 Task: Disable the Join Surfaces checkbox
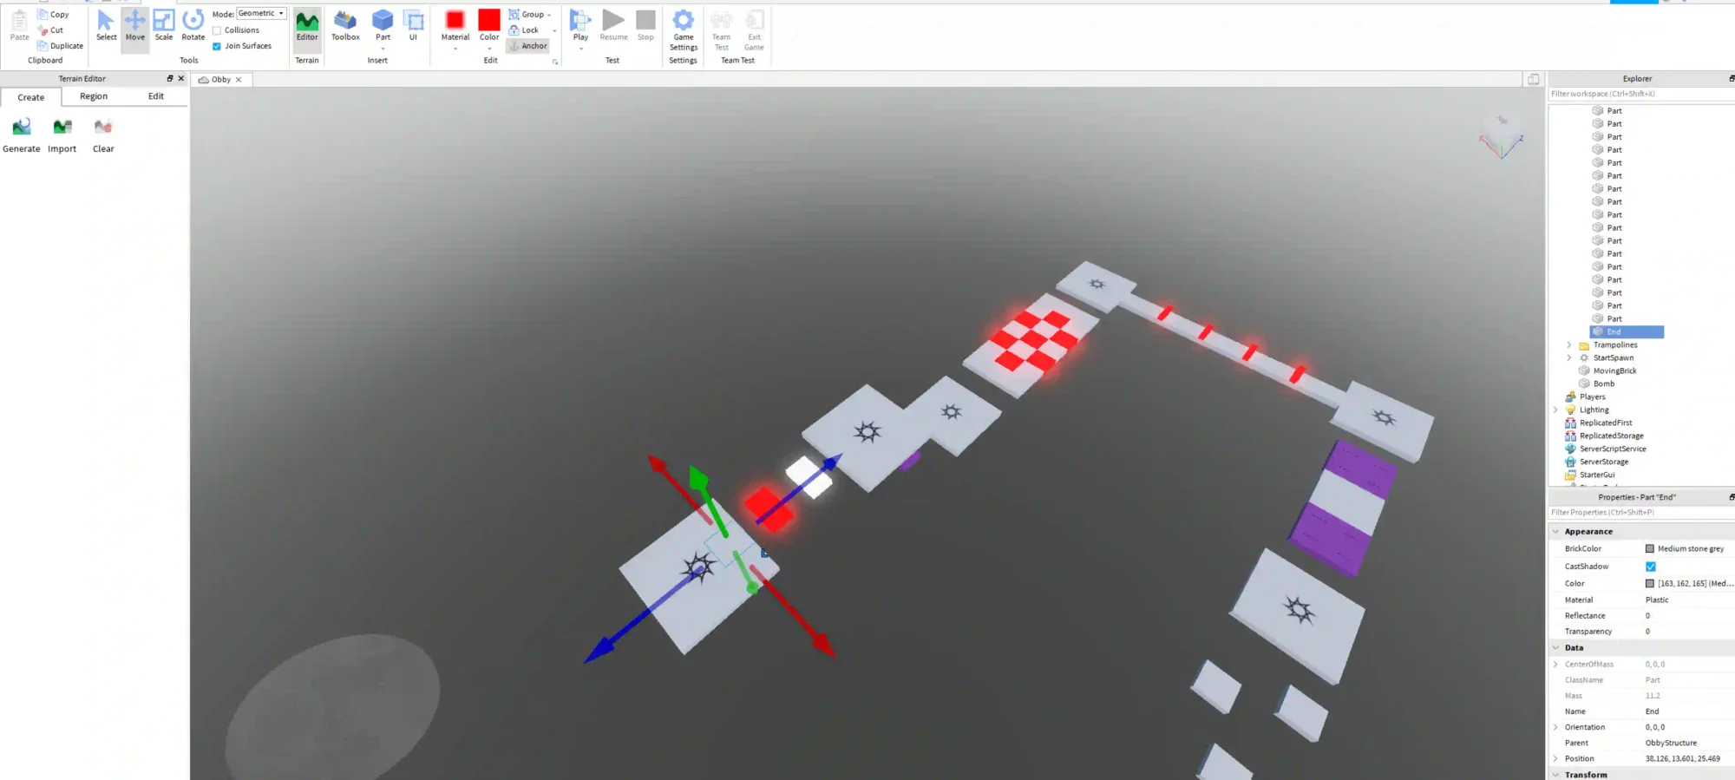click(x=217, y=47)
